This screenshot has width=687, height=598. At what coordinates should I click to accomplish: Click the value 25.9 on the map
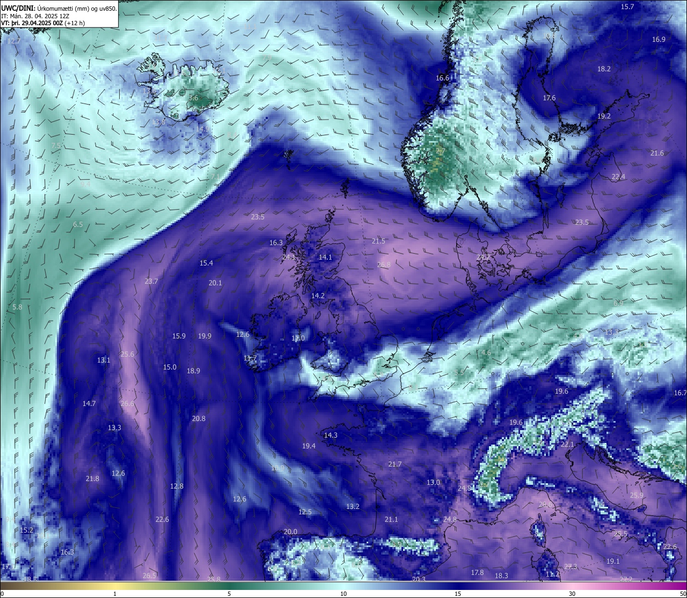[637, 495]
